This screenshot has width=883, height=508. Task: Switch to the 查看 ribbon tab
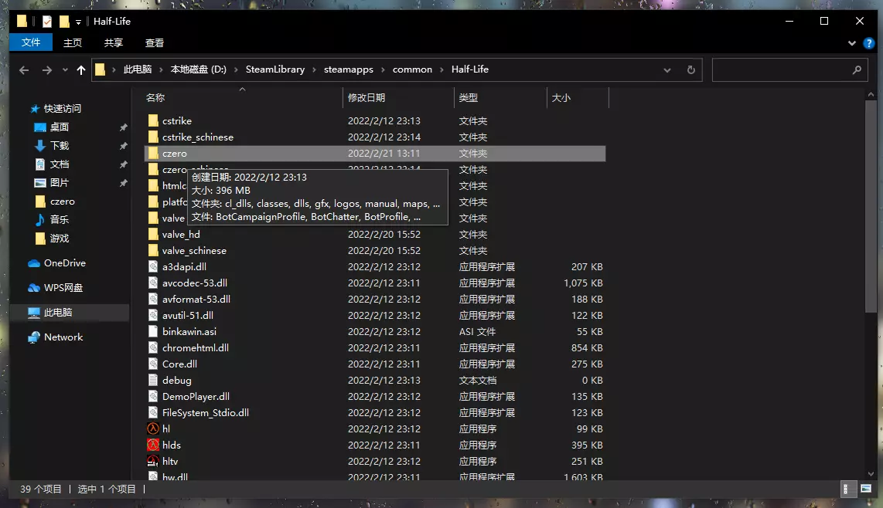(x=155, y=42)
